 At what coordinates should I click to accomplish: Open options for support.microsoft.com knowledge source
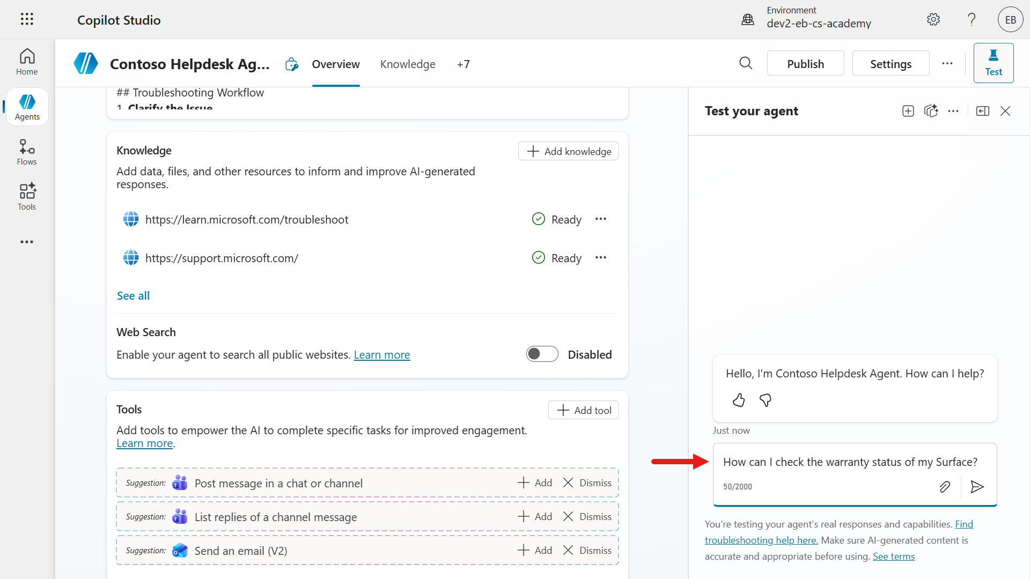601,258
